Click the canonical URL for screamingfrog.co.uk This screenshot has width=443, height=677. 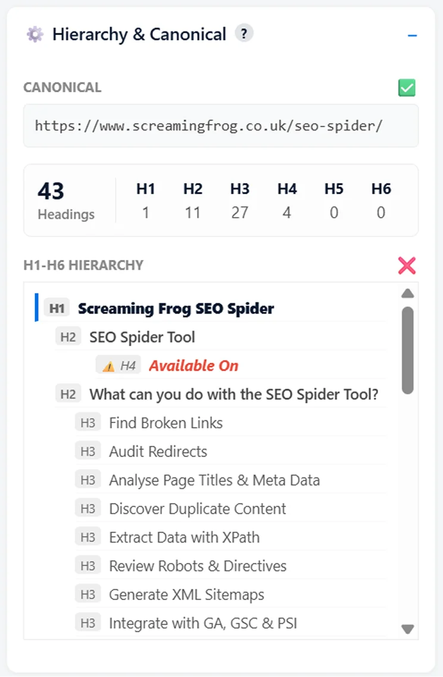[x=221, y=126]
